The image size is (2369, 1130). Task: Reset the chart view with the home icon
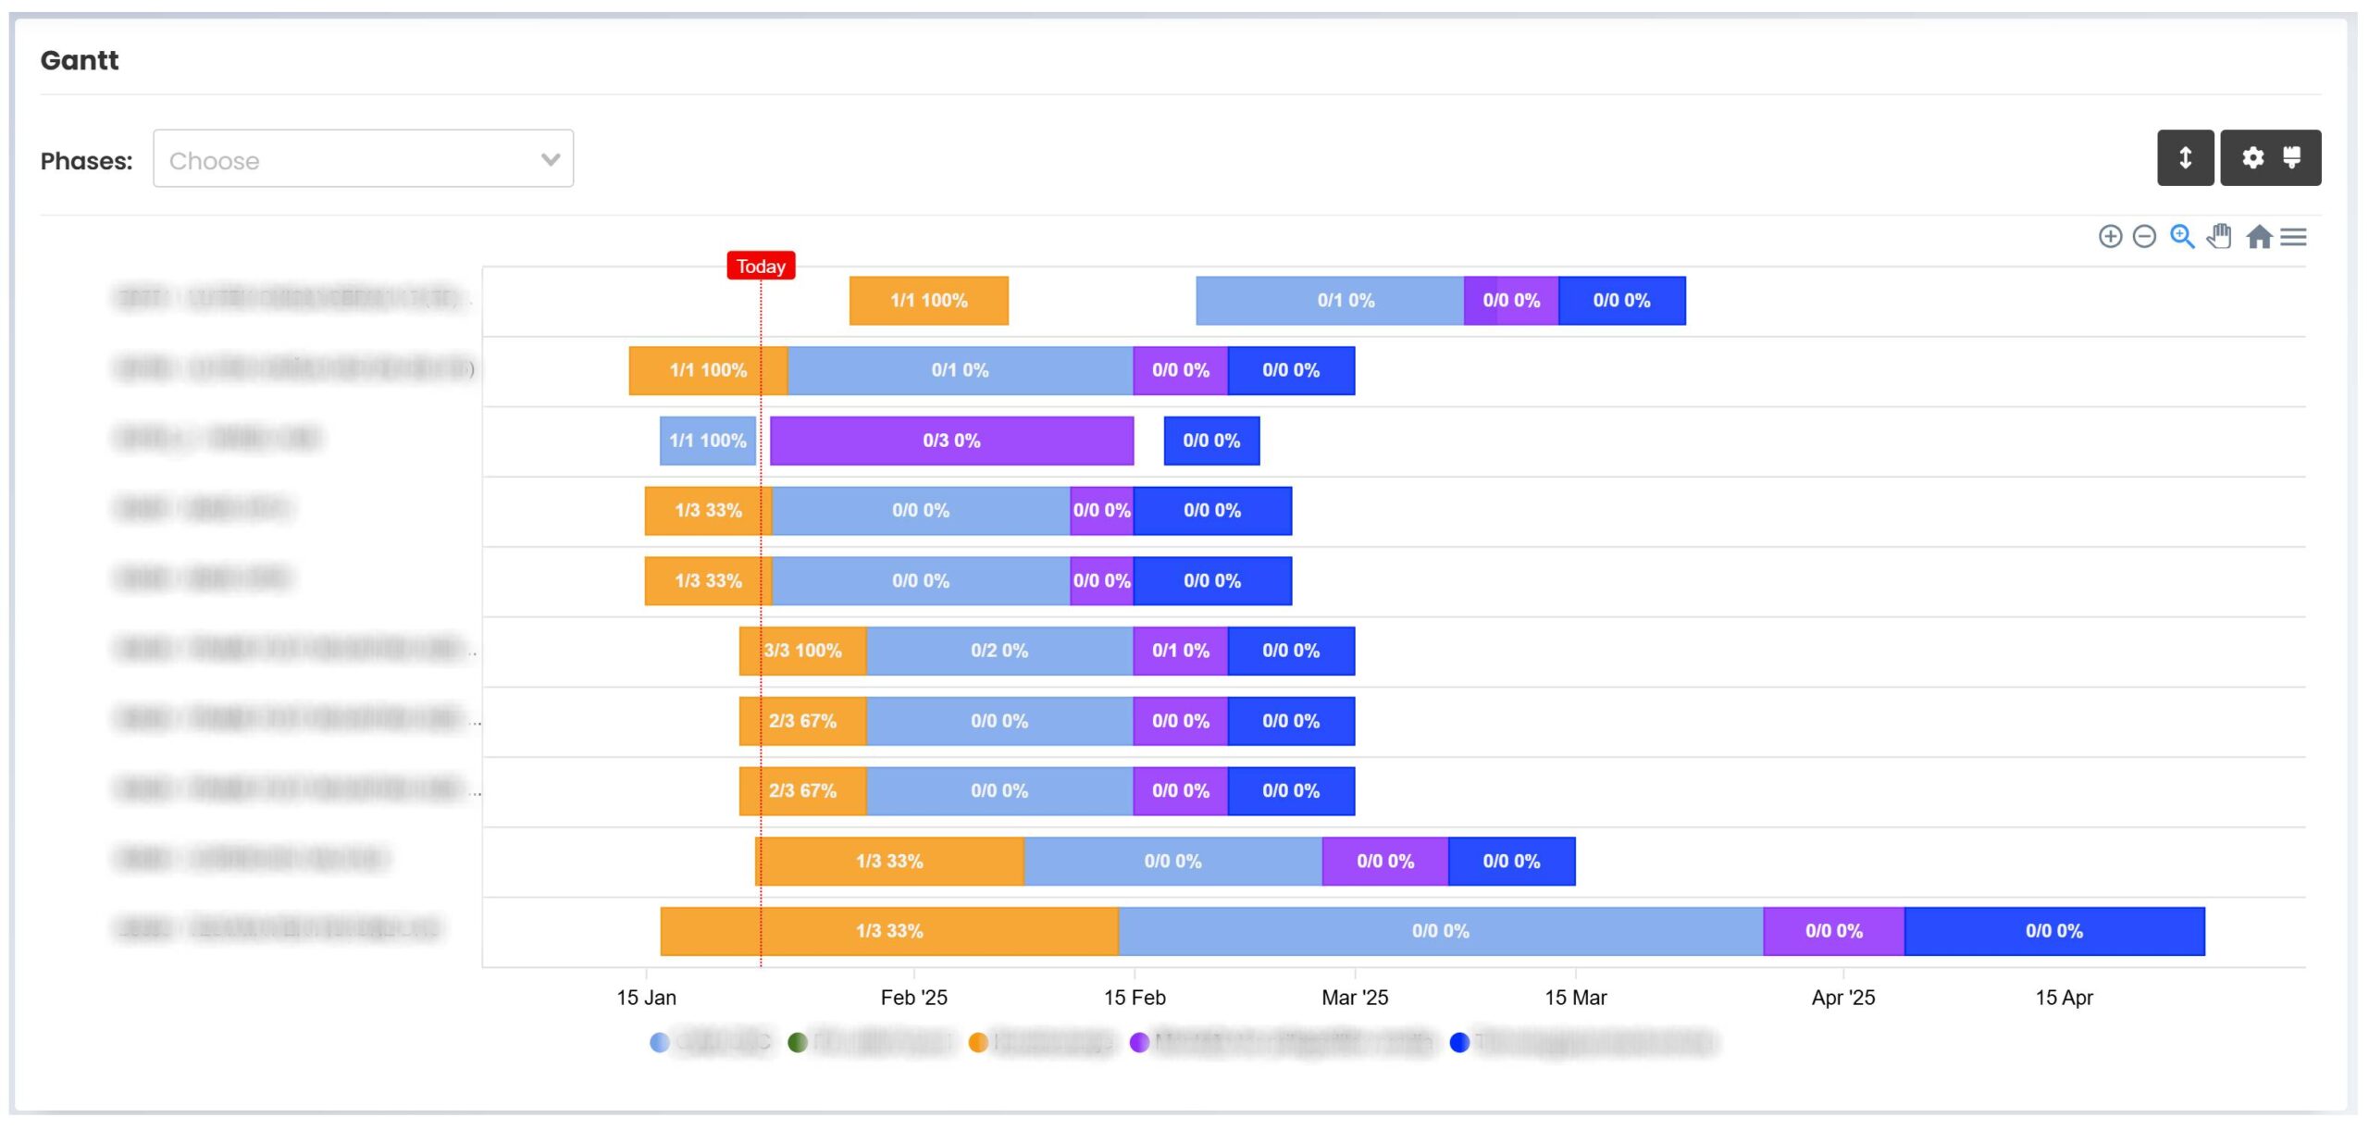(2258, 238)
